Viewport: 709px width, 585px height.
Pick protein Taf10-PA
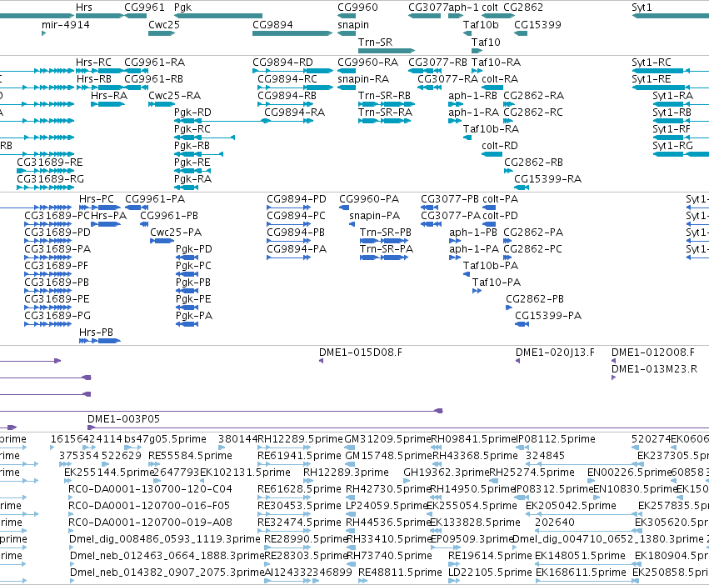[497, 282]
